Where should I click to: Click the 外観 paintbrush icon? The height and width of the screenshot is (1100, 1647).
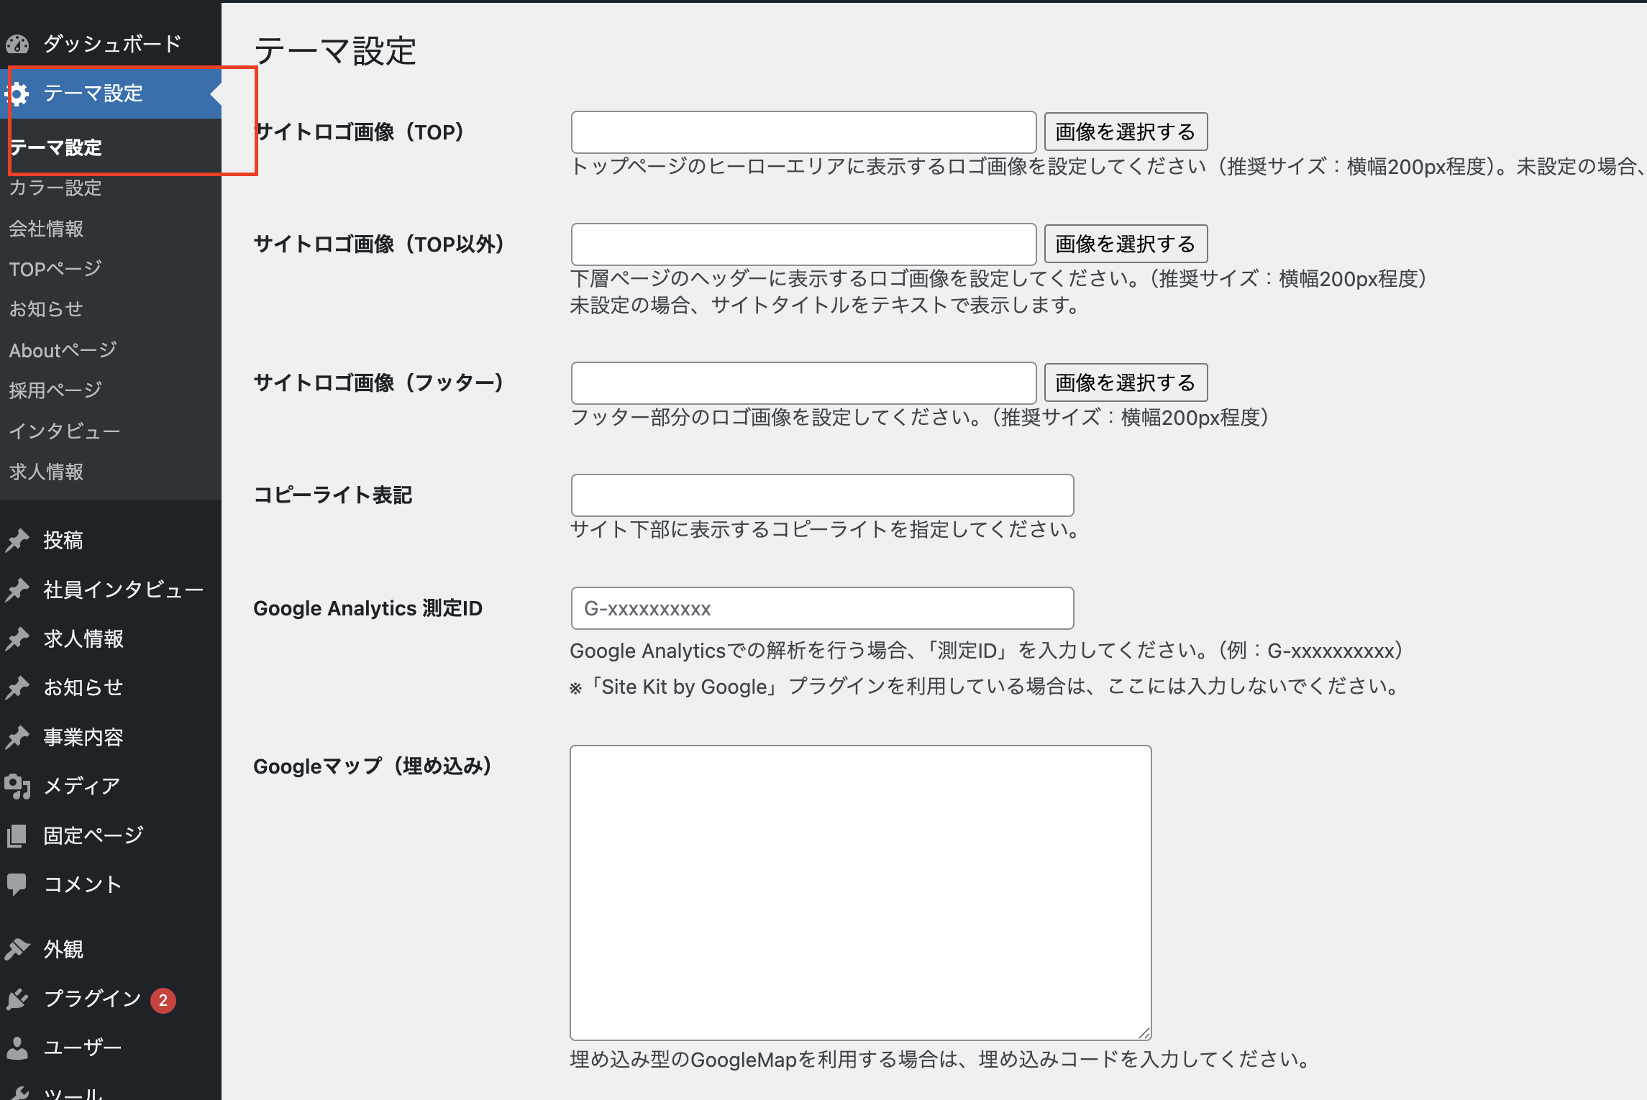click(17, 950)
